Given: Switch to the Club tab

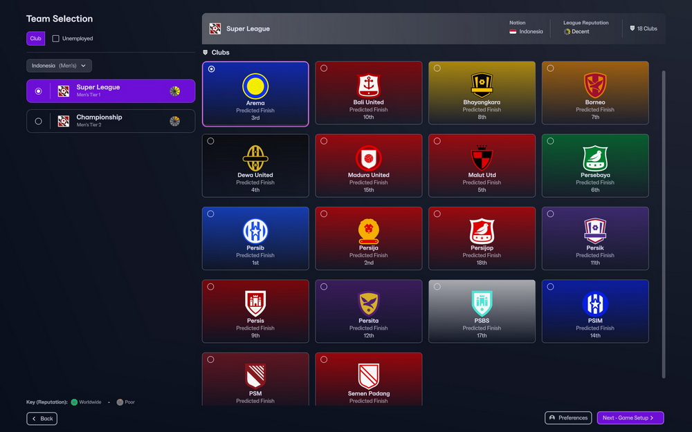Looking at the screenshot, I should 35,38.
